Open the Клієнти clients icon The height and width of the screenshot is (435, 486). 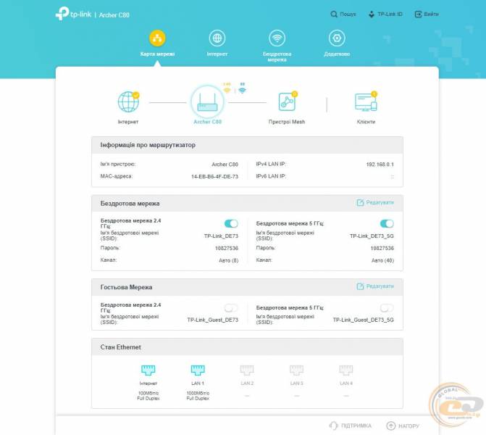(x=366, y=101)
